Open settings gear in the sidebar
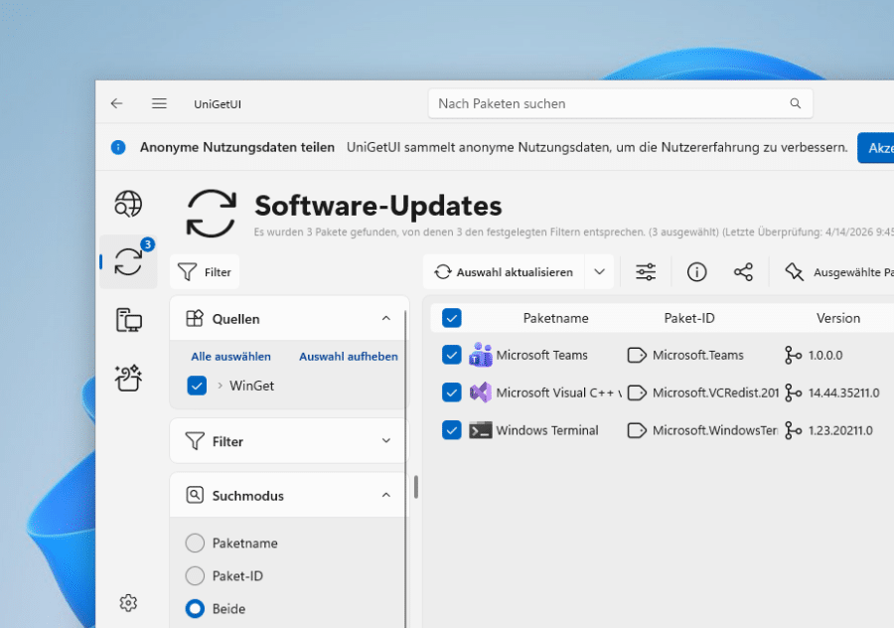The width and height of the screenshot is (894, 628). 128,603
